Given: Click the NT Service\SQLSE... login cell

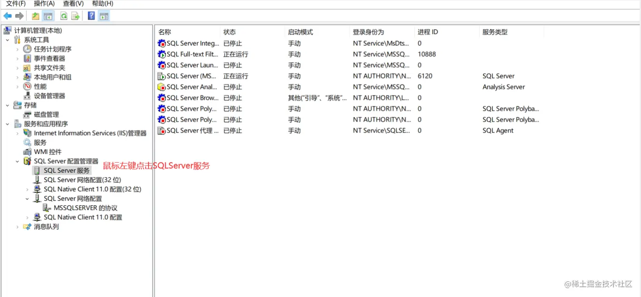Looking at the screenshot, I should [382, 130].
